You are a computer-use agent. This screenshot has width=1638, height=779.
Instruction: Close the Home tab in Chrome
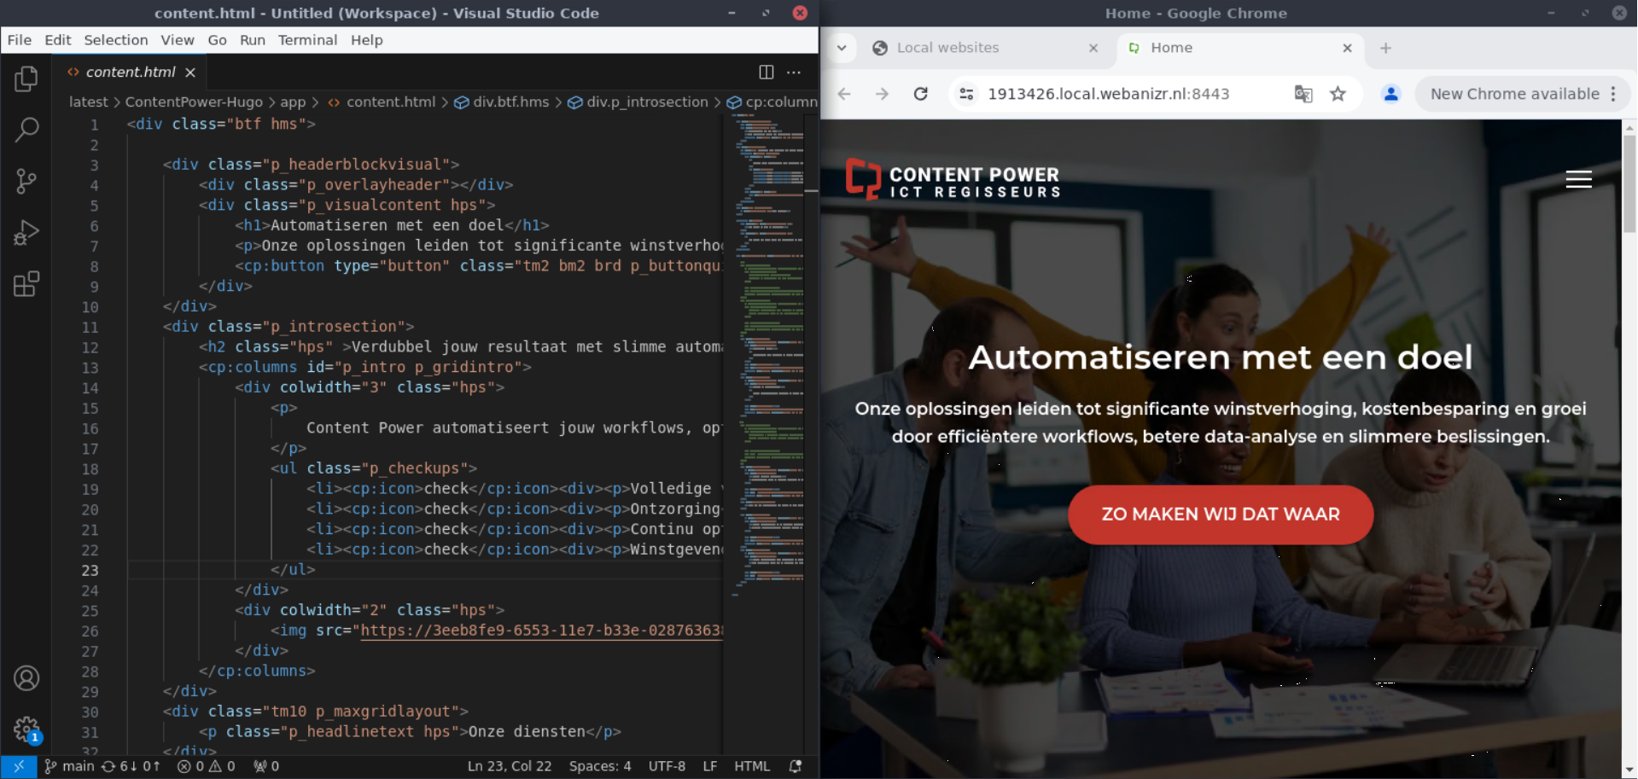tap(1347, 49)
